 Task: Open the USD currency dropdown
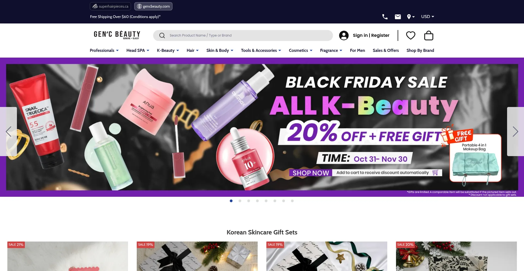tap(427, 17)
